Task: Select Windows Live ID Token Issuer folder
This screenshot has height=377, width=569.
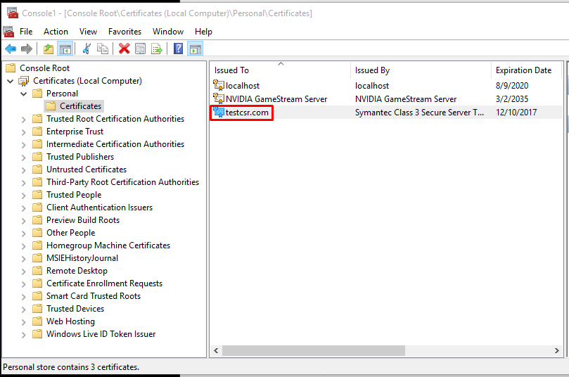Action: 94,334
